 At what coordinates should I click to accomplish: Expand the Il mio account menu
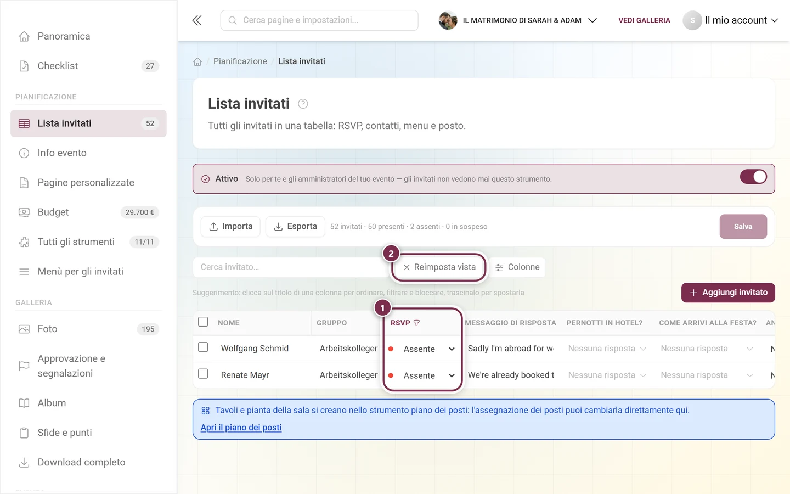click(x=731, y=20)
